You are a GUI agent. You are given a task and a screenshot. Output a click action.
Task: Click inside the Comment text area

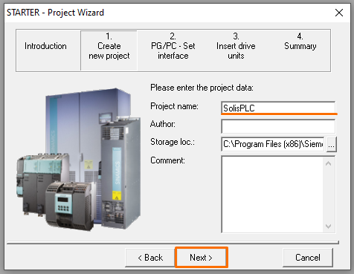coord(272,195)
